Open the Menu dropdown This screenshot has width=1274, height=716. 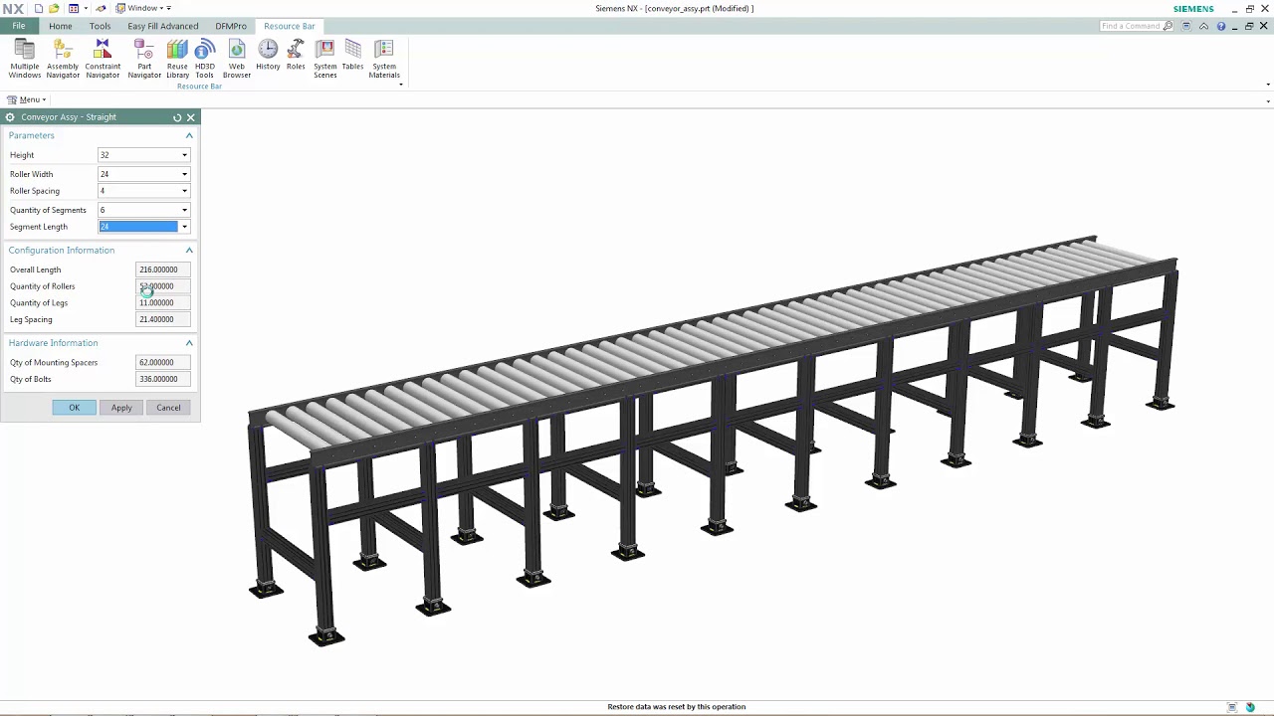tap(27, 99)
